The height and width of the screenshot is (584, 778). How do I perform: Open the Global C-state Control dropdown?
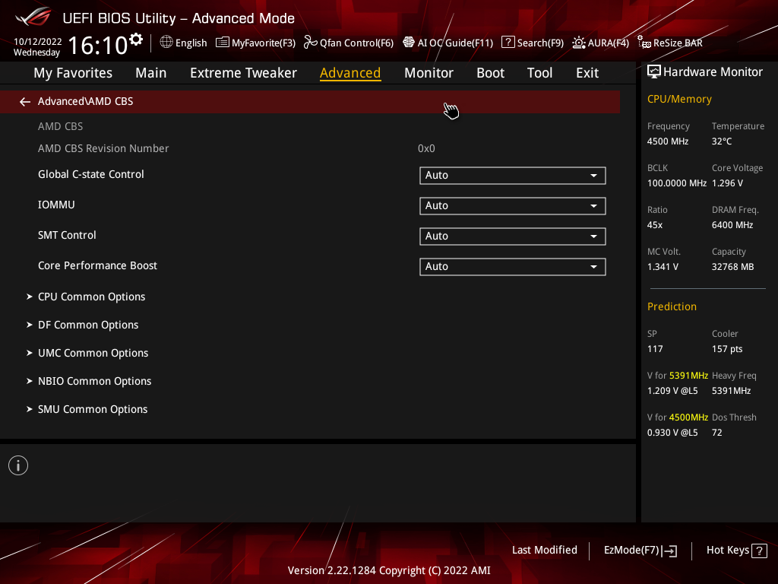[x=513, y=176]
